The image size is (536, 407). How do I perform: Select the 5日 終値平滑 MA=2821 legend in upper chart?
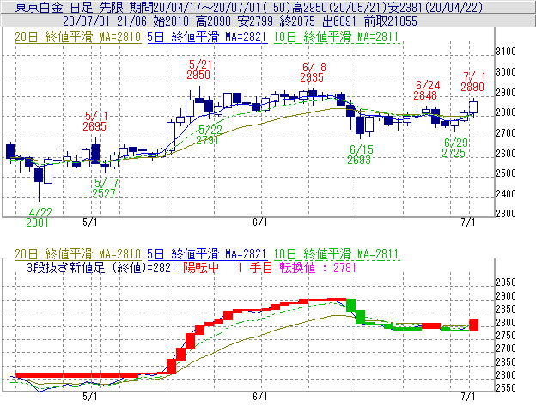click(207, 37)
